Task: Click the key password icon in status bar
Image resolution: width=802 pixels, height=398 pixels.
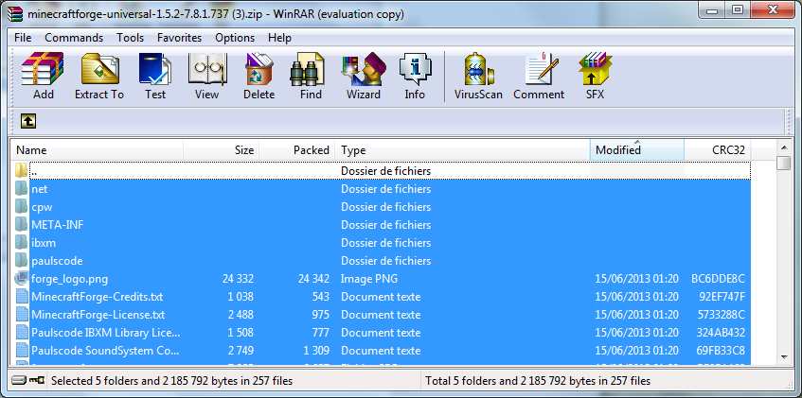Action: (x=36, y=380)
